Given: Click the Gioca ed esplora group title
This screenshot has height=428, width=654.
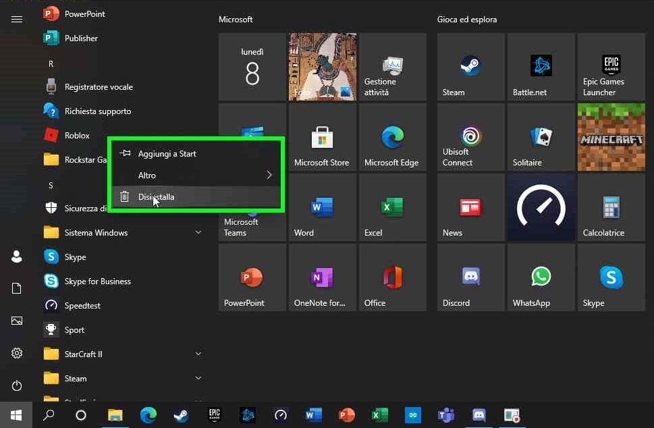Looking at the screenshot, I should [x=467, y=20].
